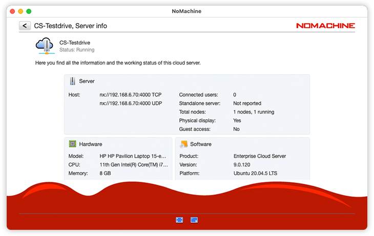374x236 pixels.
Task: Click the CS-Testdrive cloud server icon
Action: (x=45, y=46)
